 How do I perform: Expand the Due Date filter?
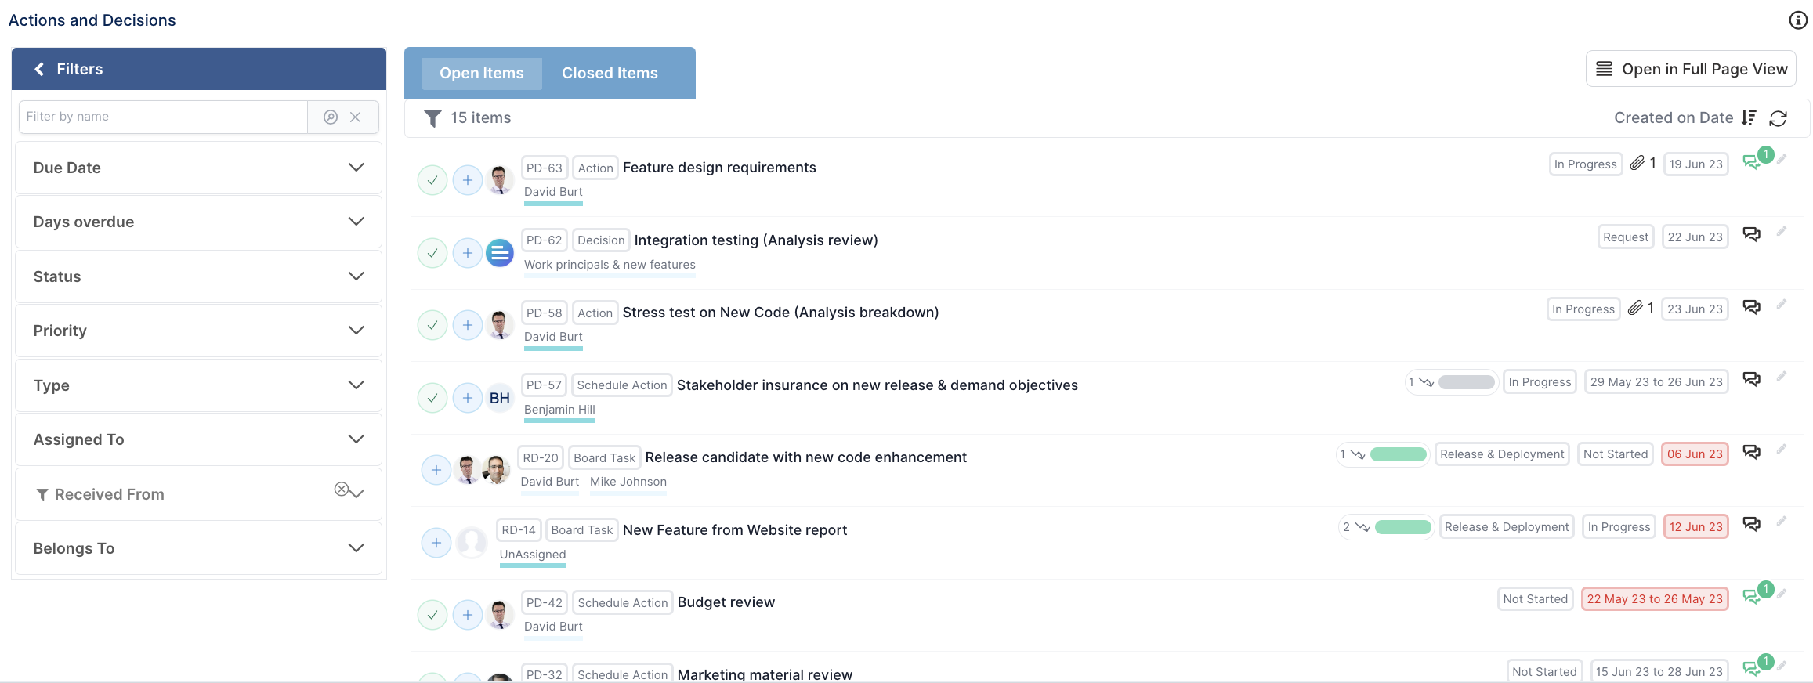[x=198, y=168]
